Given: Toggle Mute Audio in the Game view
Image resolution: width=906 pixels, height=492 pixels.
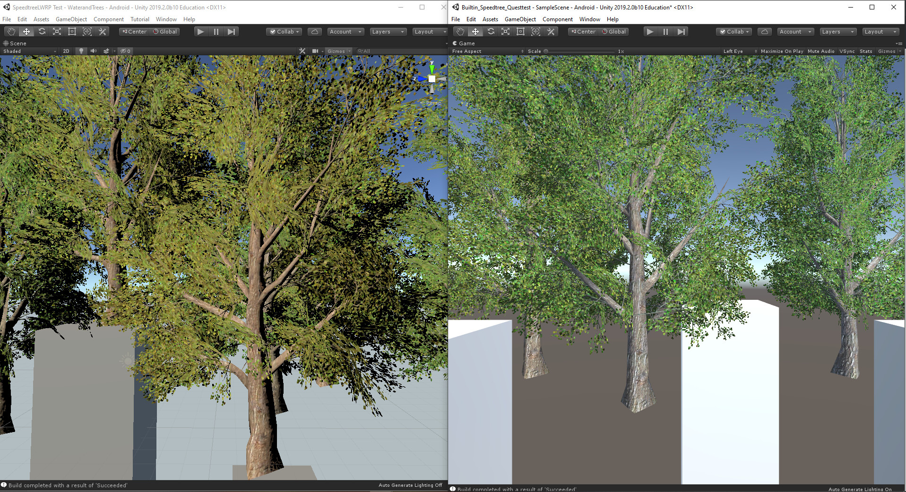Looking at the screenshot, I should (820, 51).
